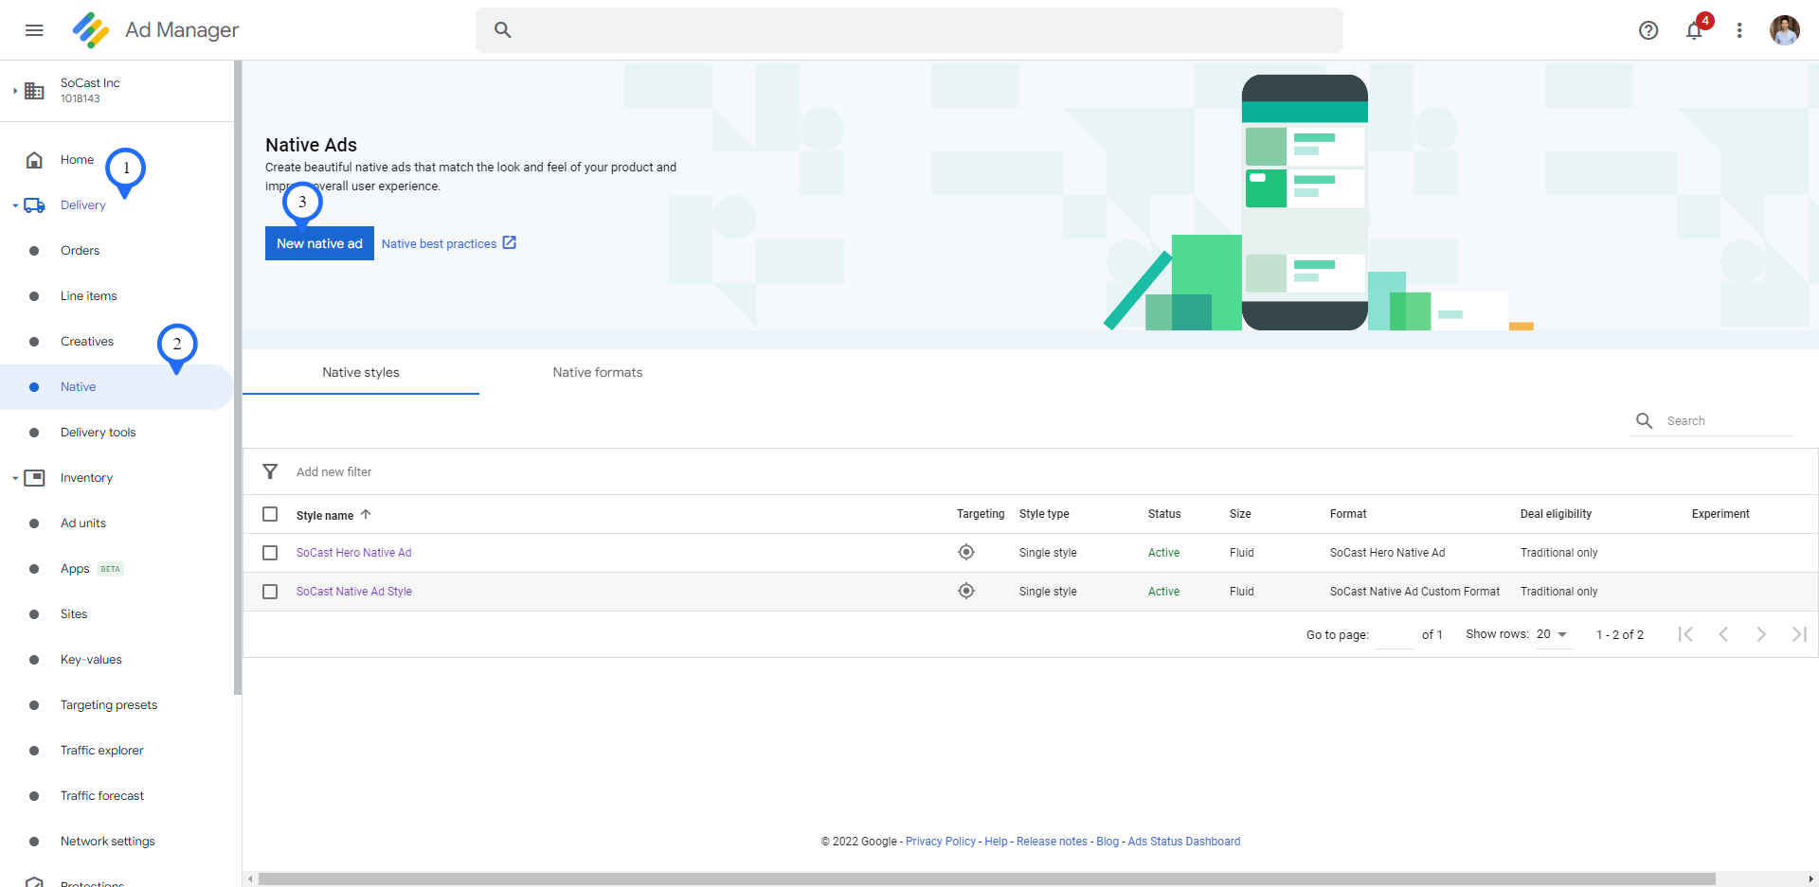Screen dimensions: 1819x887
Task: Check the select-all styles checkbox
Action: point(270,514)
